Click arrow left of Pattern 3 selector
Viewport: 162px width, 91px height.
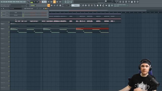tap(71, 5)
